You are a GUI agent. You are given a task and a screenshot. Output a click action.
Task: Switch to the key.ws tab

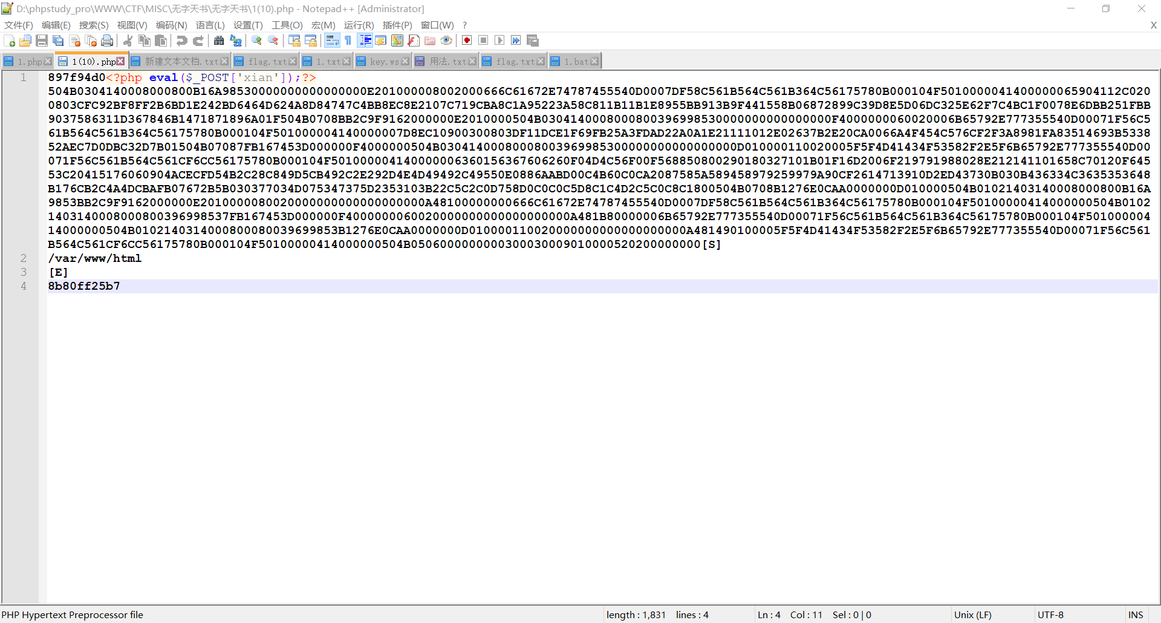(383, 61)
